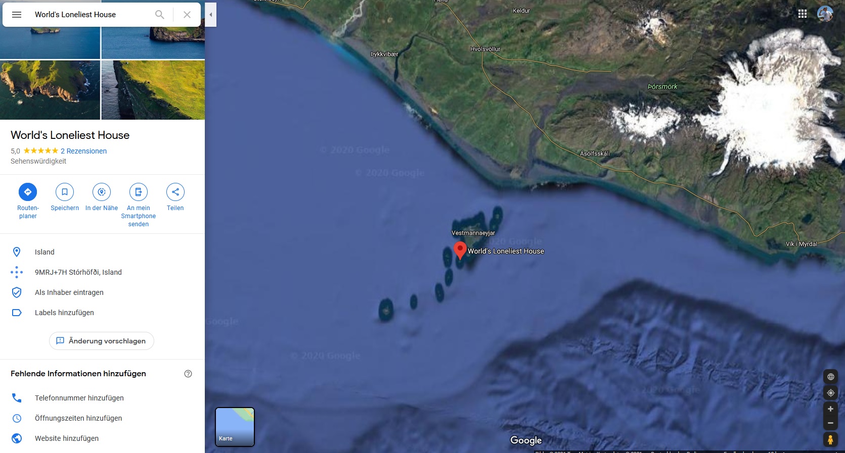845x453 pixels.
Task: Click the Keldur map label
Action: pos(521,11)
